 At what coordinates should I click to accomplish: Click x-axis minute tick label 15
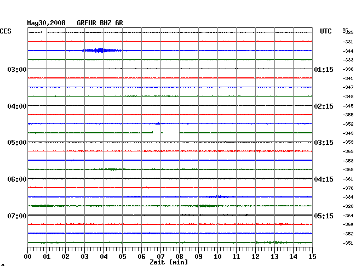[x=312, y=257]
